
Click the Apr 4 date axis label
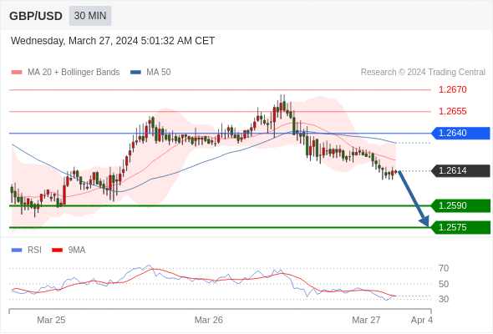(x=422, y=320)
